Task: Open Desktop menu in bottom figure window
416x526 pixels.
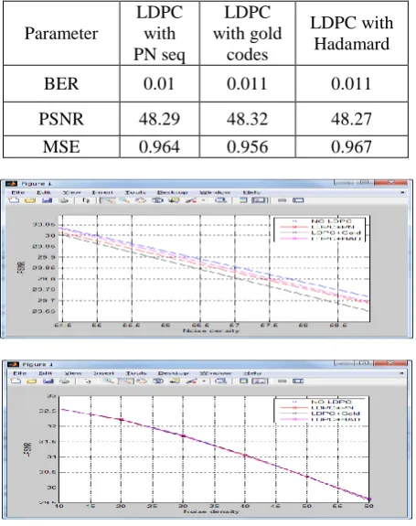Action: point(174,373)
